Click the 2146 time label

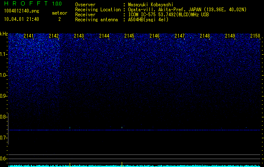(154, 36)
